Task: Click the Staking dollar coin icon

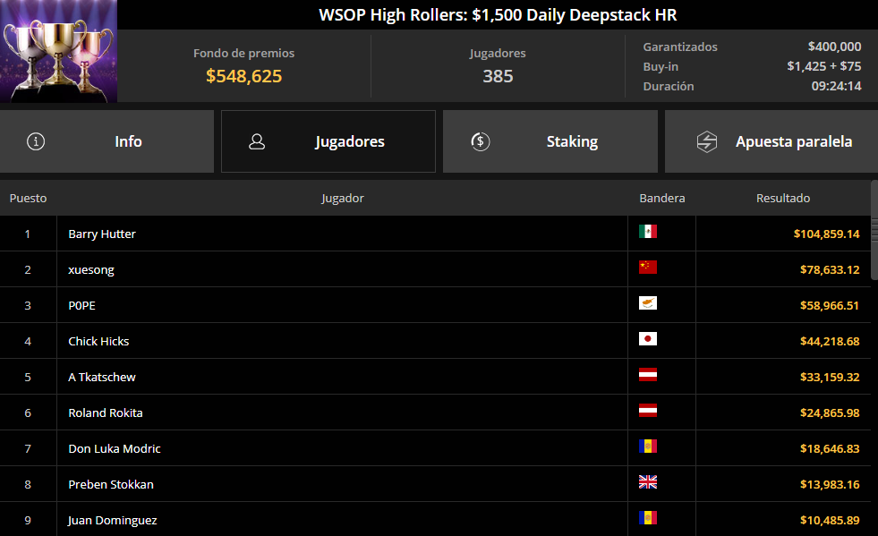Action: 481,141
